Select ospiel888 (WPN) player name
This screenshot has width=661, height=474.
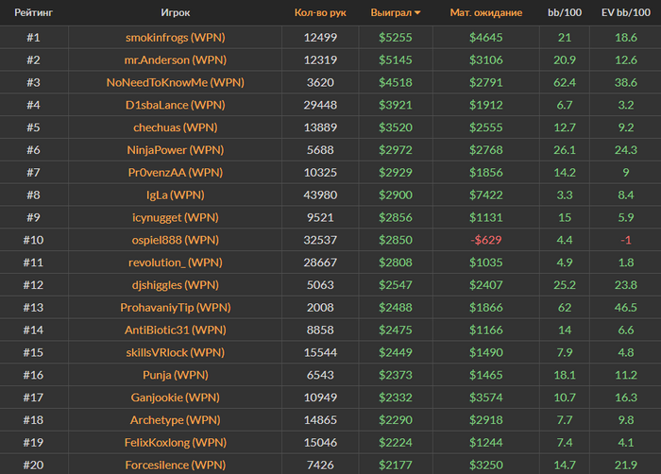click(176, 240)
